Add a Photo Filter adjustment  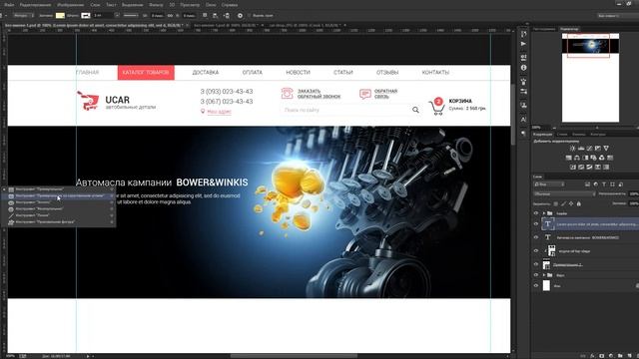coord(593,158)
